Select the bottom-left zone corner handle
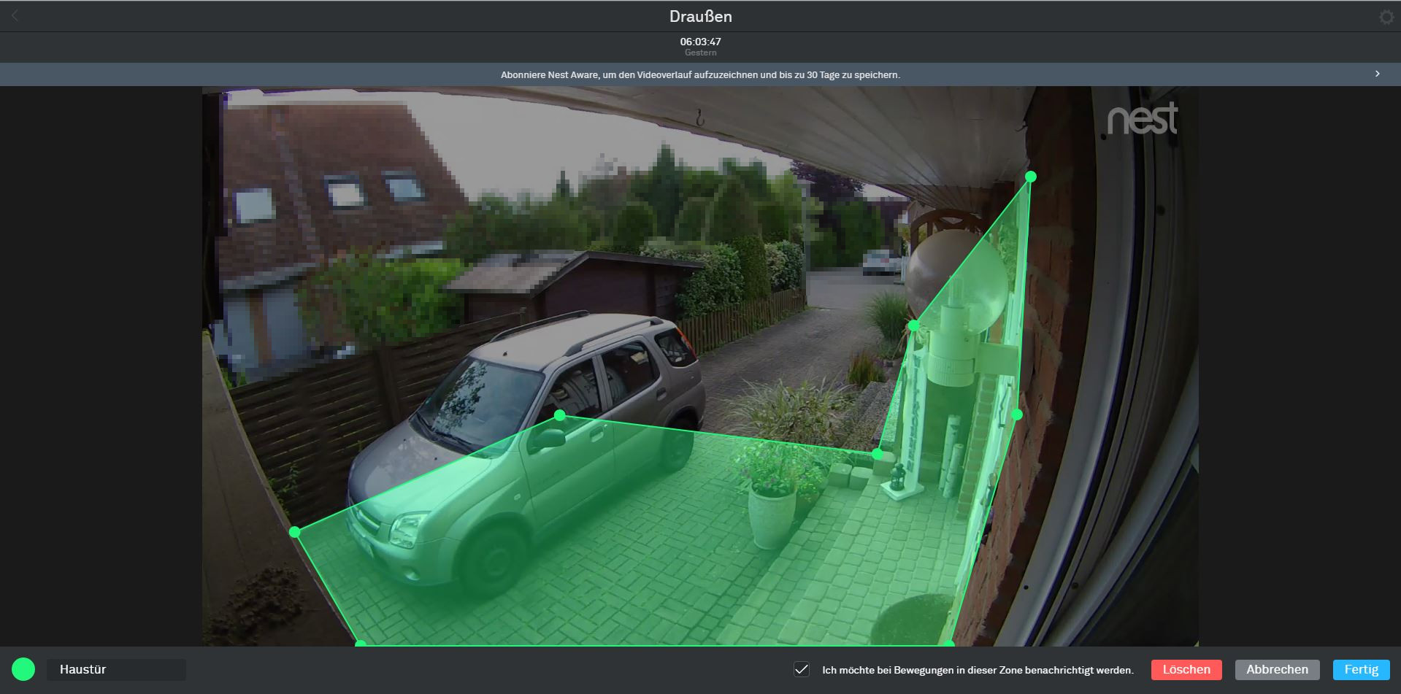The width and height of the screenshot is (1401, 694). tap(360, 644)
